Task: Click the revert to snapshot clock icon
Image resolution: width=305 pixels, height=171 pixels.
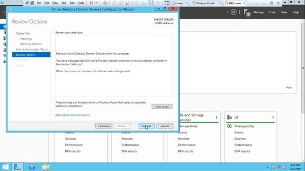Action: point(121,3)
